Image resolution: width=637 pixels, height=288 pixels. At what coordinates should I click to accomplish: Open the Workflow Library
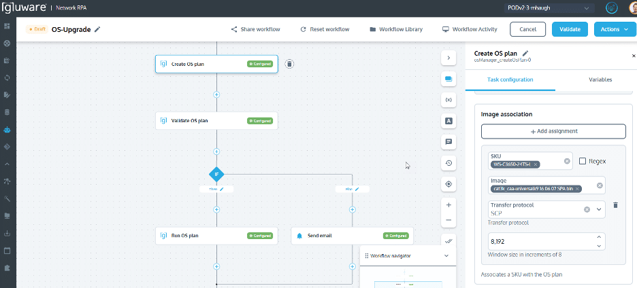[395, 29]
